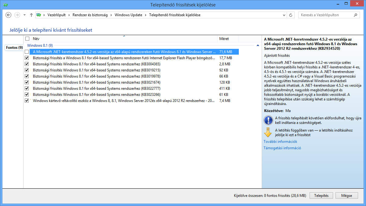
Task: Expand the breadcrumb arrow after Vezérlőpult
Action: (x=69, y=15)
